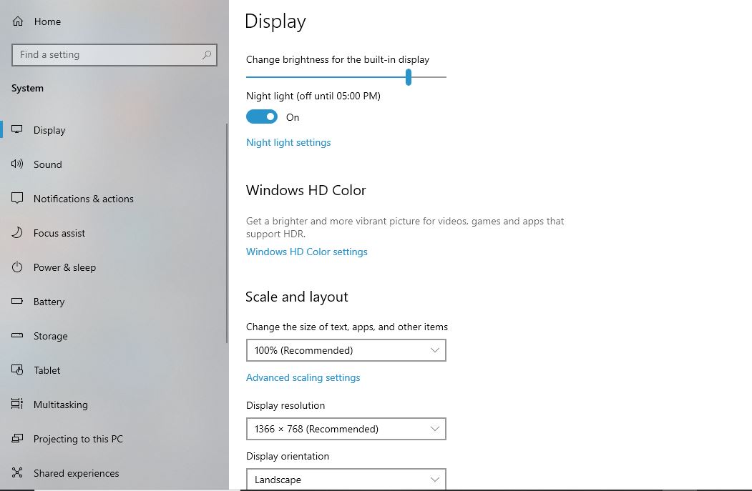Click the Find a setting search box

coord(114,54)
